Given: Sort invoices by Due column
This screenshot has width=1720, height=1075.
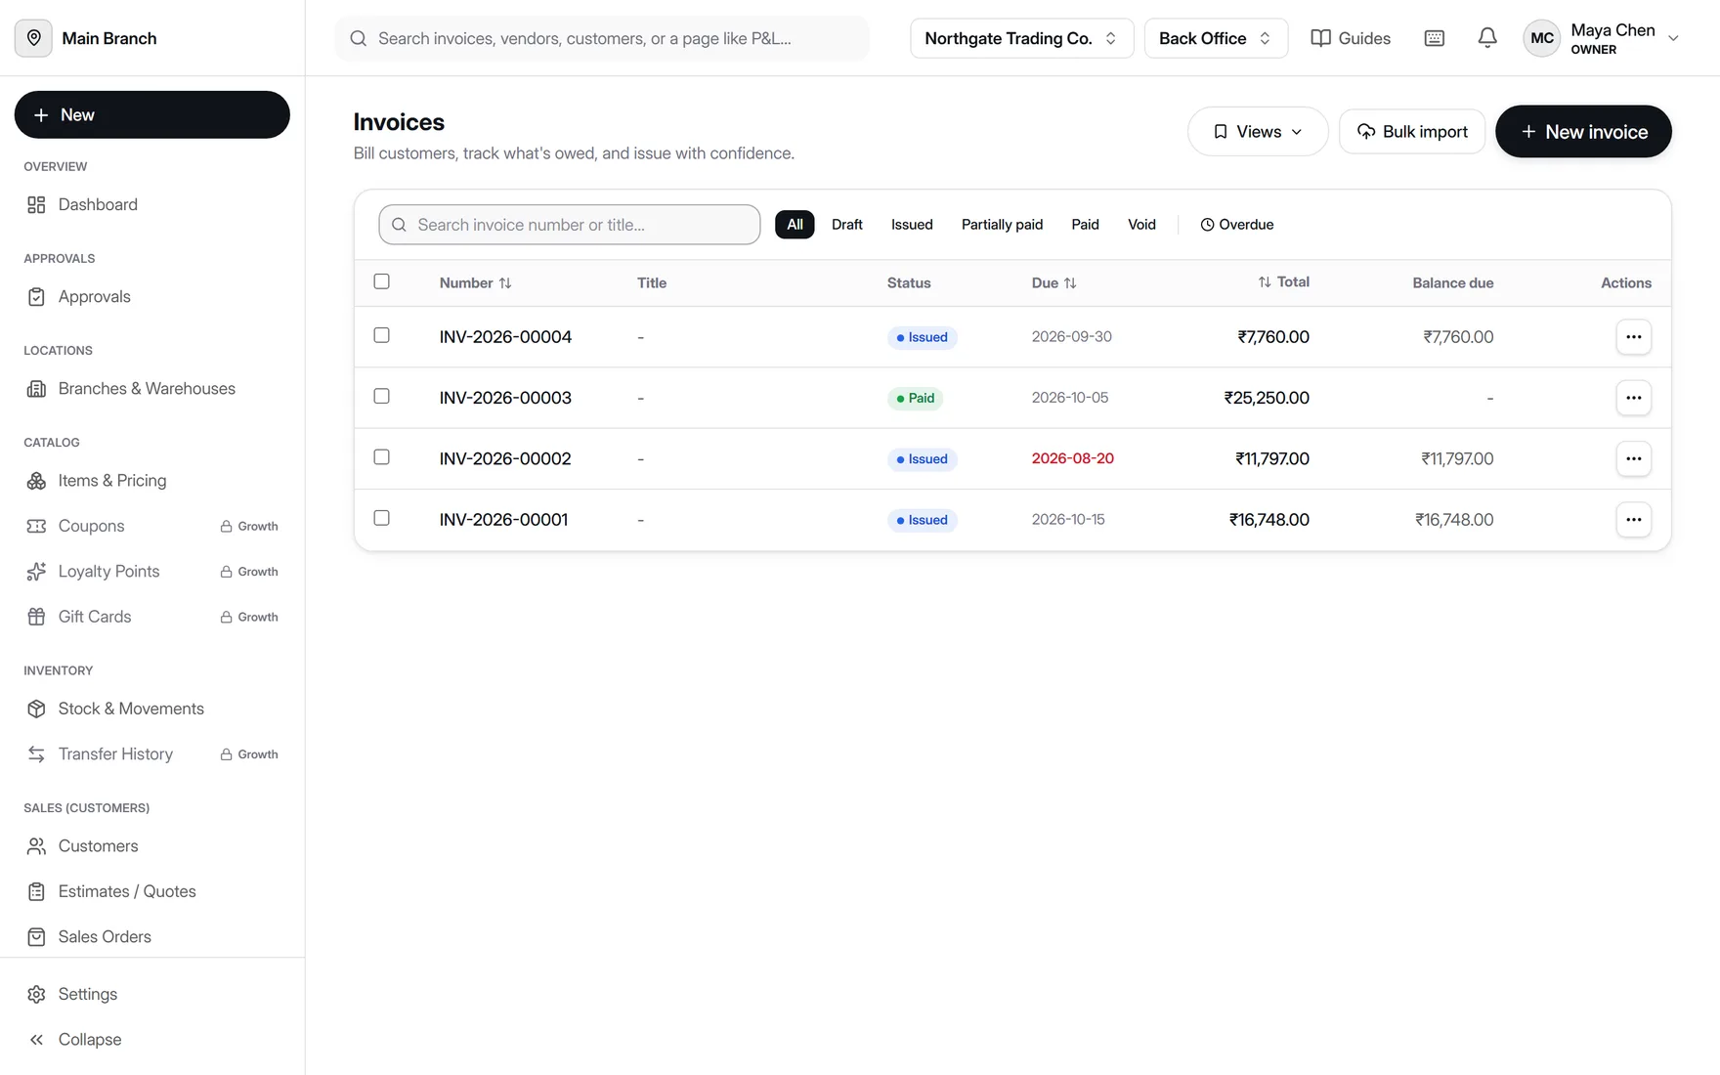Looking at the screenshot, I should pos(1053,282).
